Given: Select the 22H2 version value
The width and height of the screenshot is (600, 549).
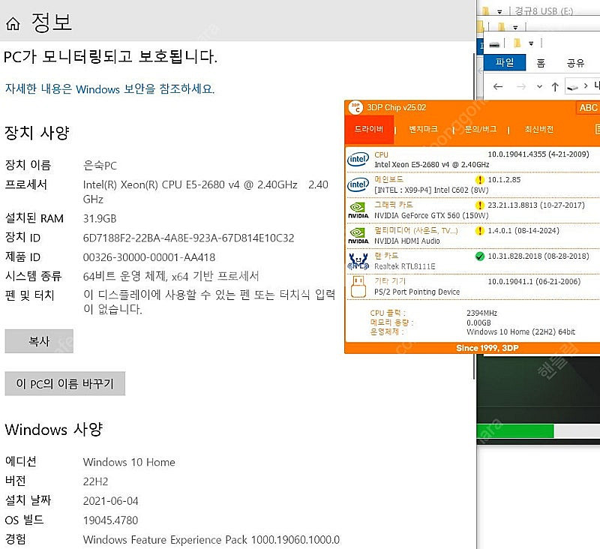Looking at the screenshot, I should 96,481.
